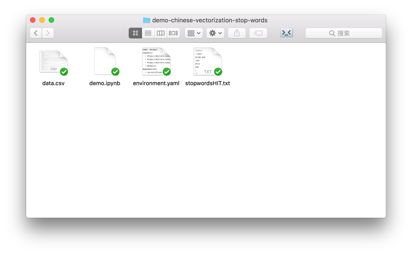Image resolution: width=412 pixels, height=255 pixels.
Task: Switch to column view mode
Action: [x=161, y=33]
